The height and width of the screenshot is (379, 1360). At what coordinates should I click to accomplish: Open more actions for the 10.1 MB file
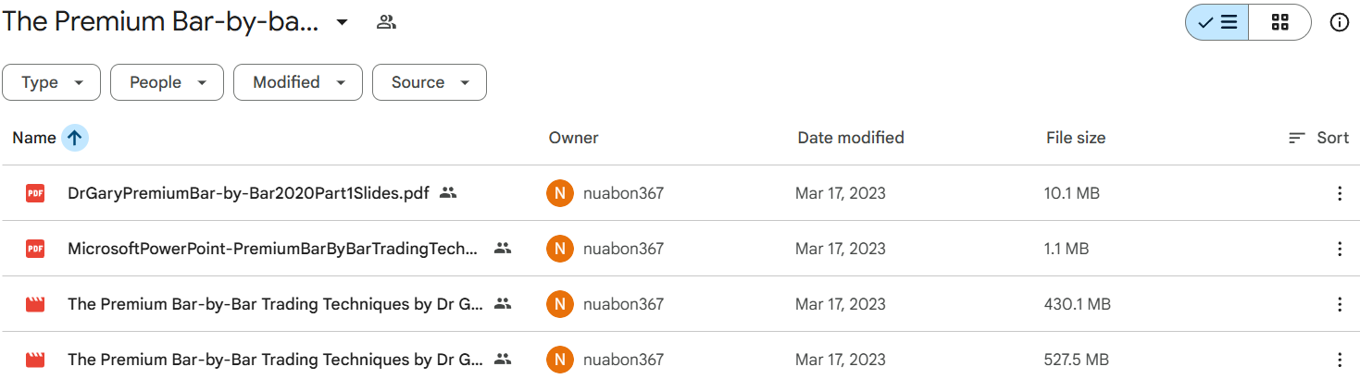coord(1339,193)
